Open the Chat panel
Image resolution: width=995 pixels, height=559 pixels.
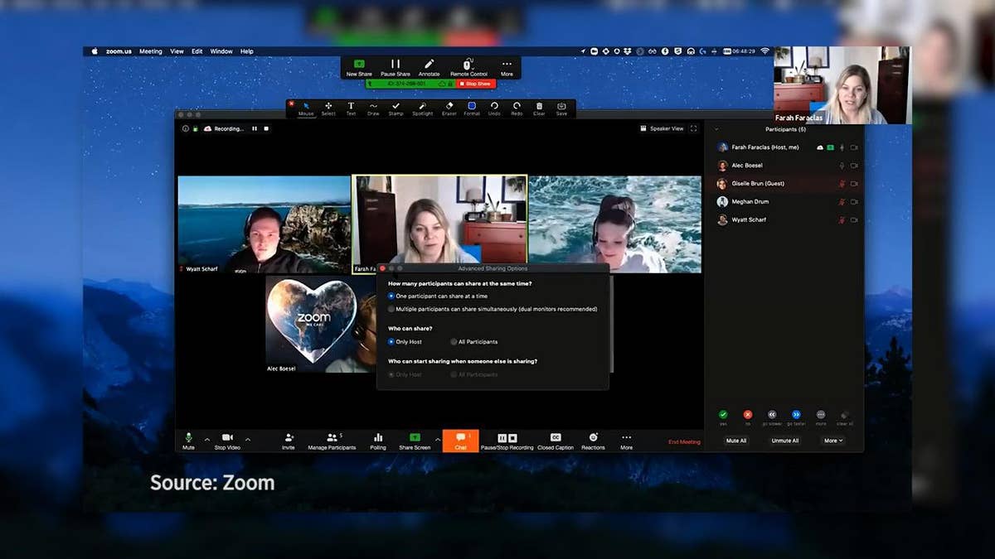click(x=460, y=440)
